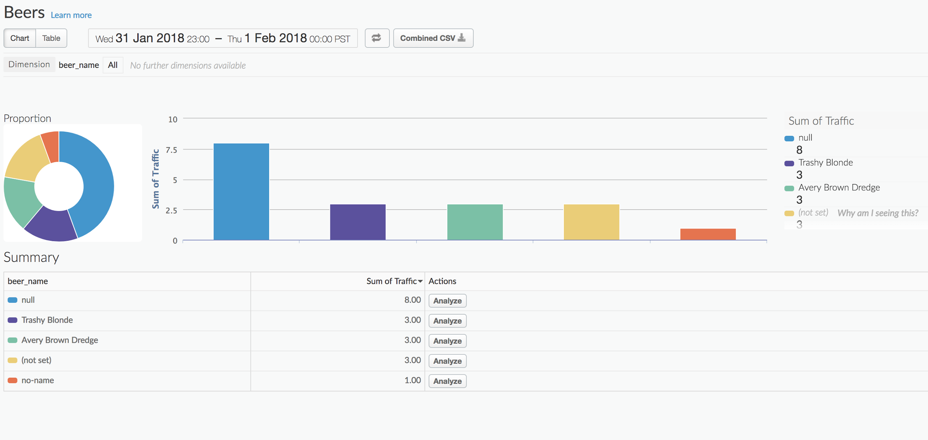The width and height of the screenshot is (928, 440).
Task: Click the Dimension label button
Action: (29, 65)
